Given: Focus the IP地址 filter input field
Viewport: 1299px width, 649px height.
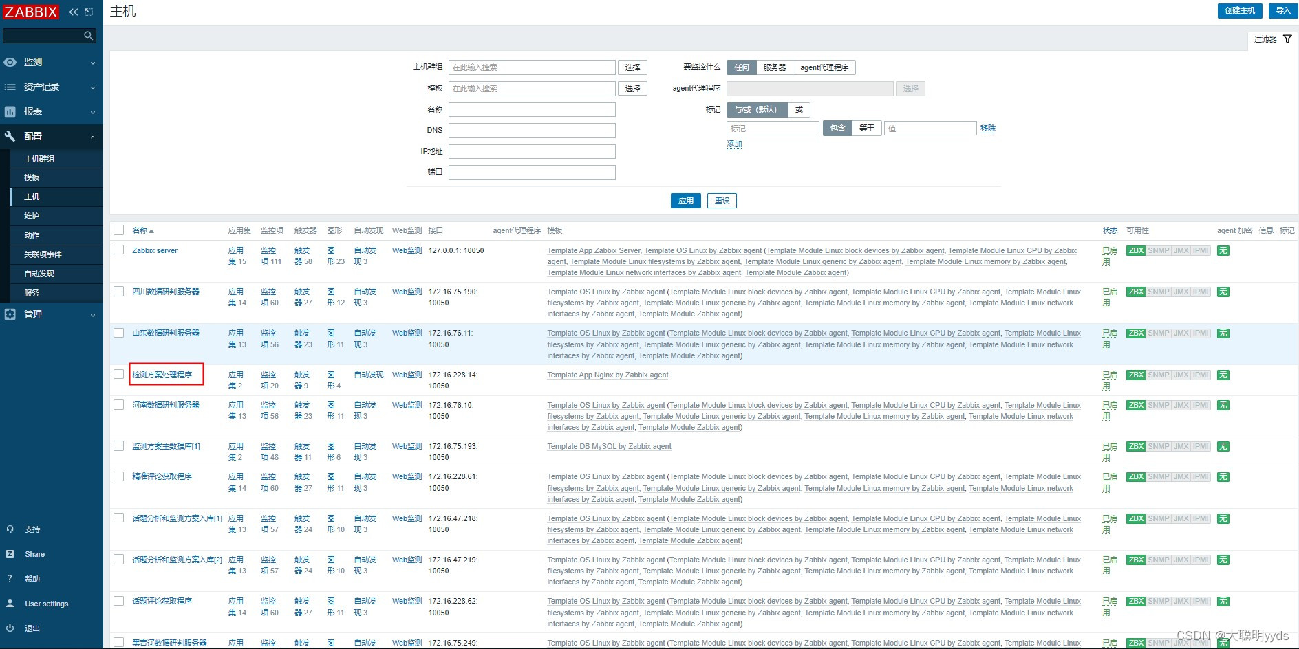Looking at the screenshot, I should coord(532,151).
